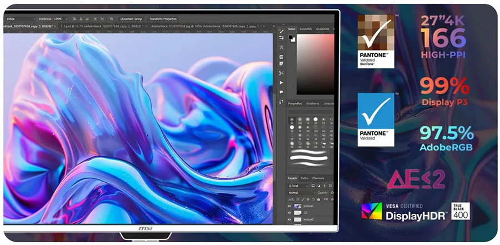The height and width of the screenshot is (245, 500).
Task: Hide the picture1 layer
Action: [x=289, y=207]
